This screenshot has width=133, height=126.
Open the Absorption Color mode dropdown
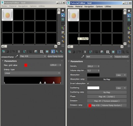121,75
